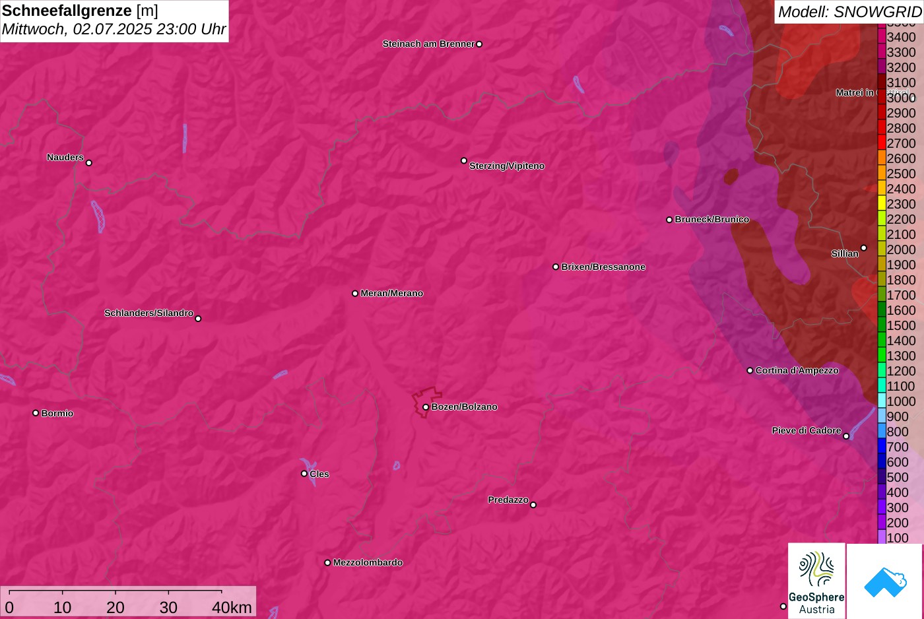Screen dimensions: 924x619
Task: Click the Cortina d'Ampezzo label text
Action: tap(797, 371)
